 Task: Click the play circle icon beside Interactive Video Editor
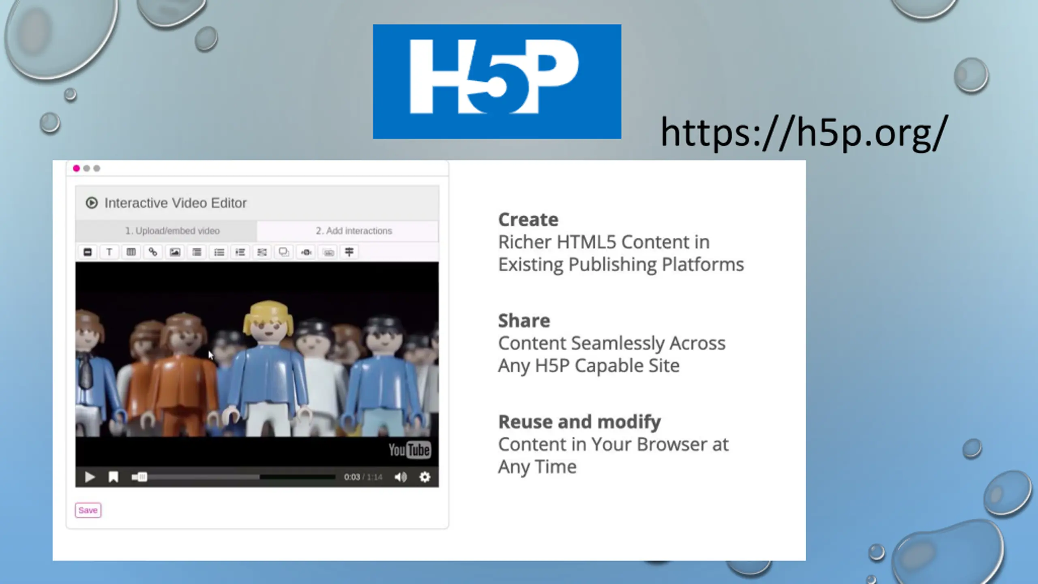pyautogui.click(x=92, y=203)
